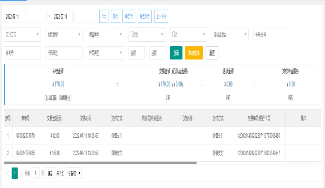
Task: Expand the 产品类型 dropdown
Action: 105,53
